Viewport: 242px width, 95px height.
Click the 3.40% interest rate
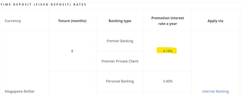pos(168,81)
